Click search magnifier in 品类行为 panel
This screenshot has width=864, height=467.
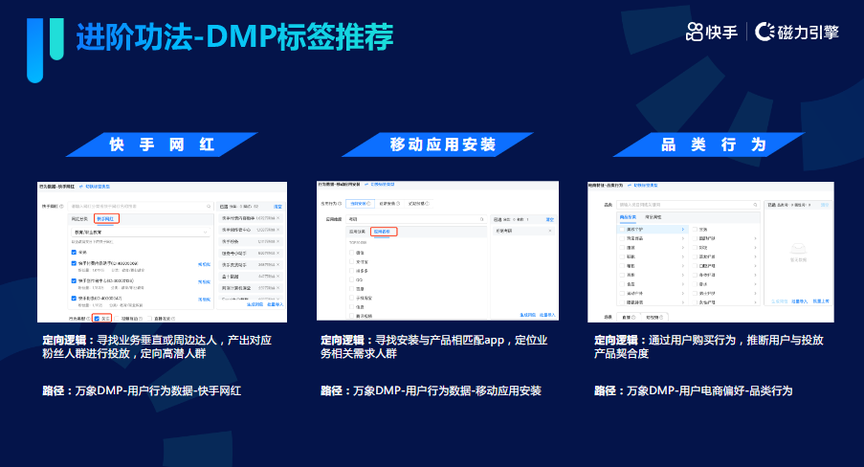755,205
